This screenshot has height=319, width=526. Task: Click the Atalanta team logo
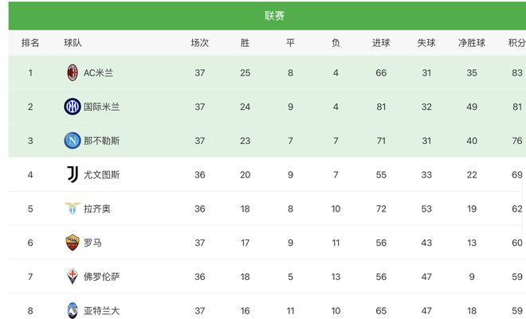pos(73,310)
